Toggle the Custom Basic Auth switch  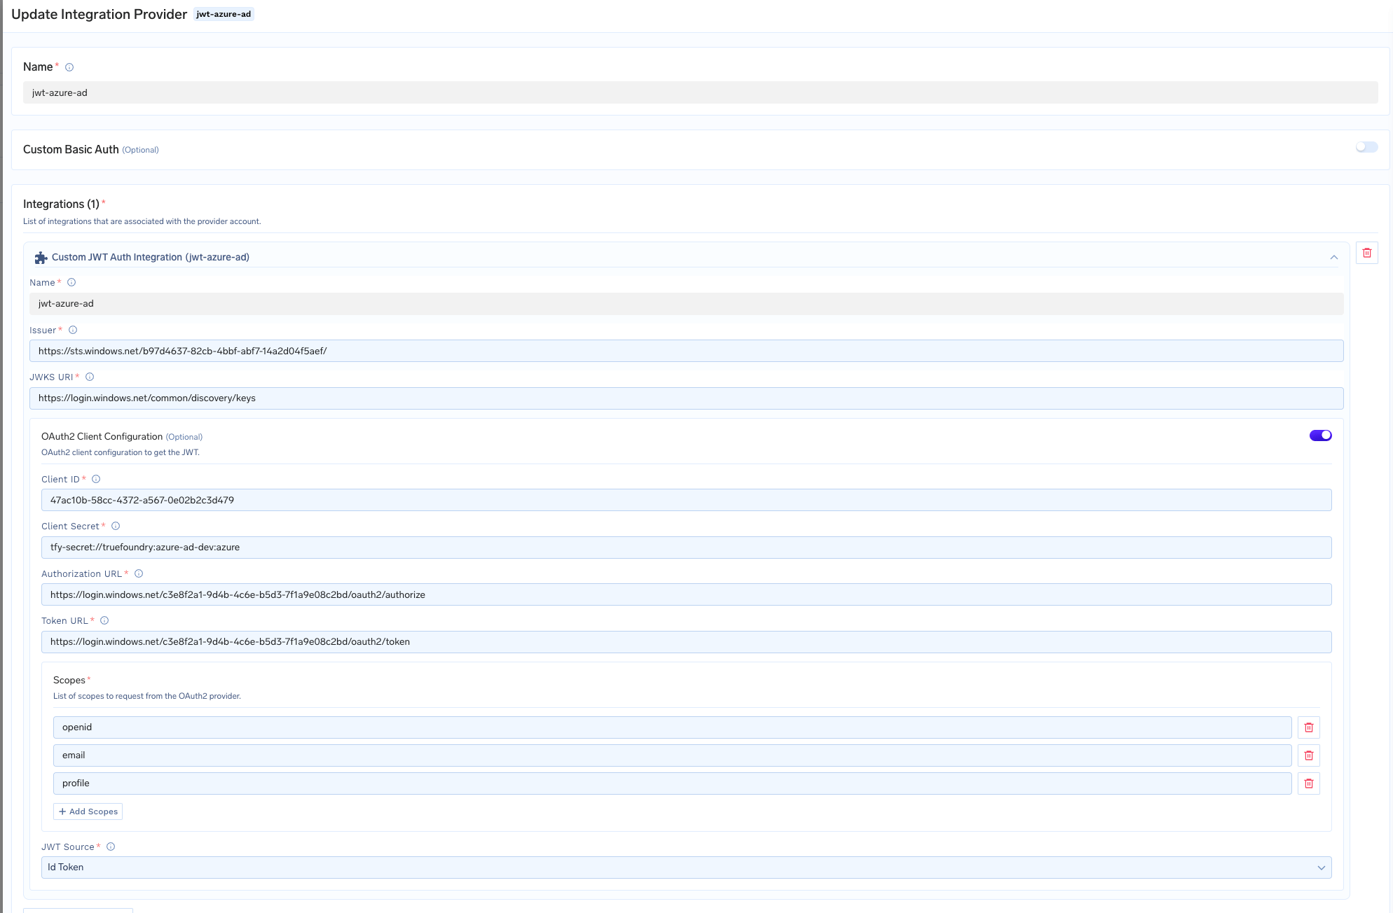coord(1366,147)
